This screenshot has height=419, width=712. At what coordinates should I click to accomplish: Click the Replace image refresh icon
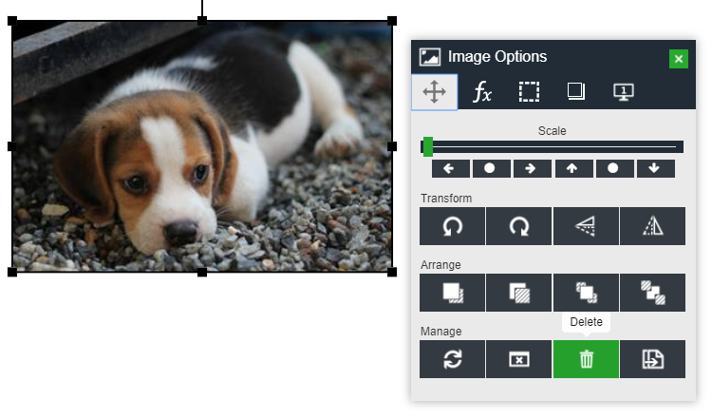tap(453, 359)
